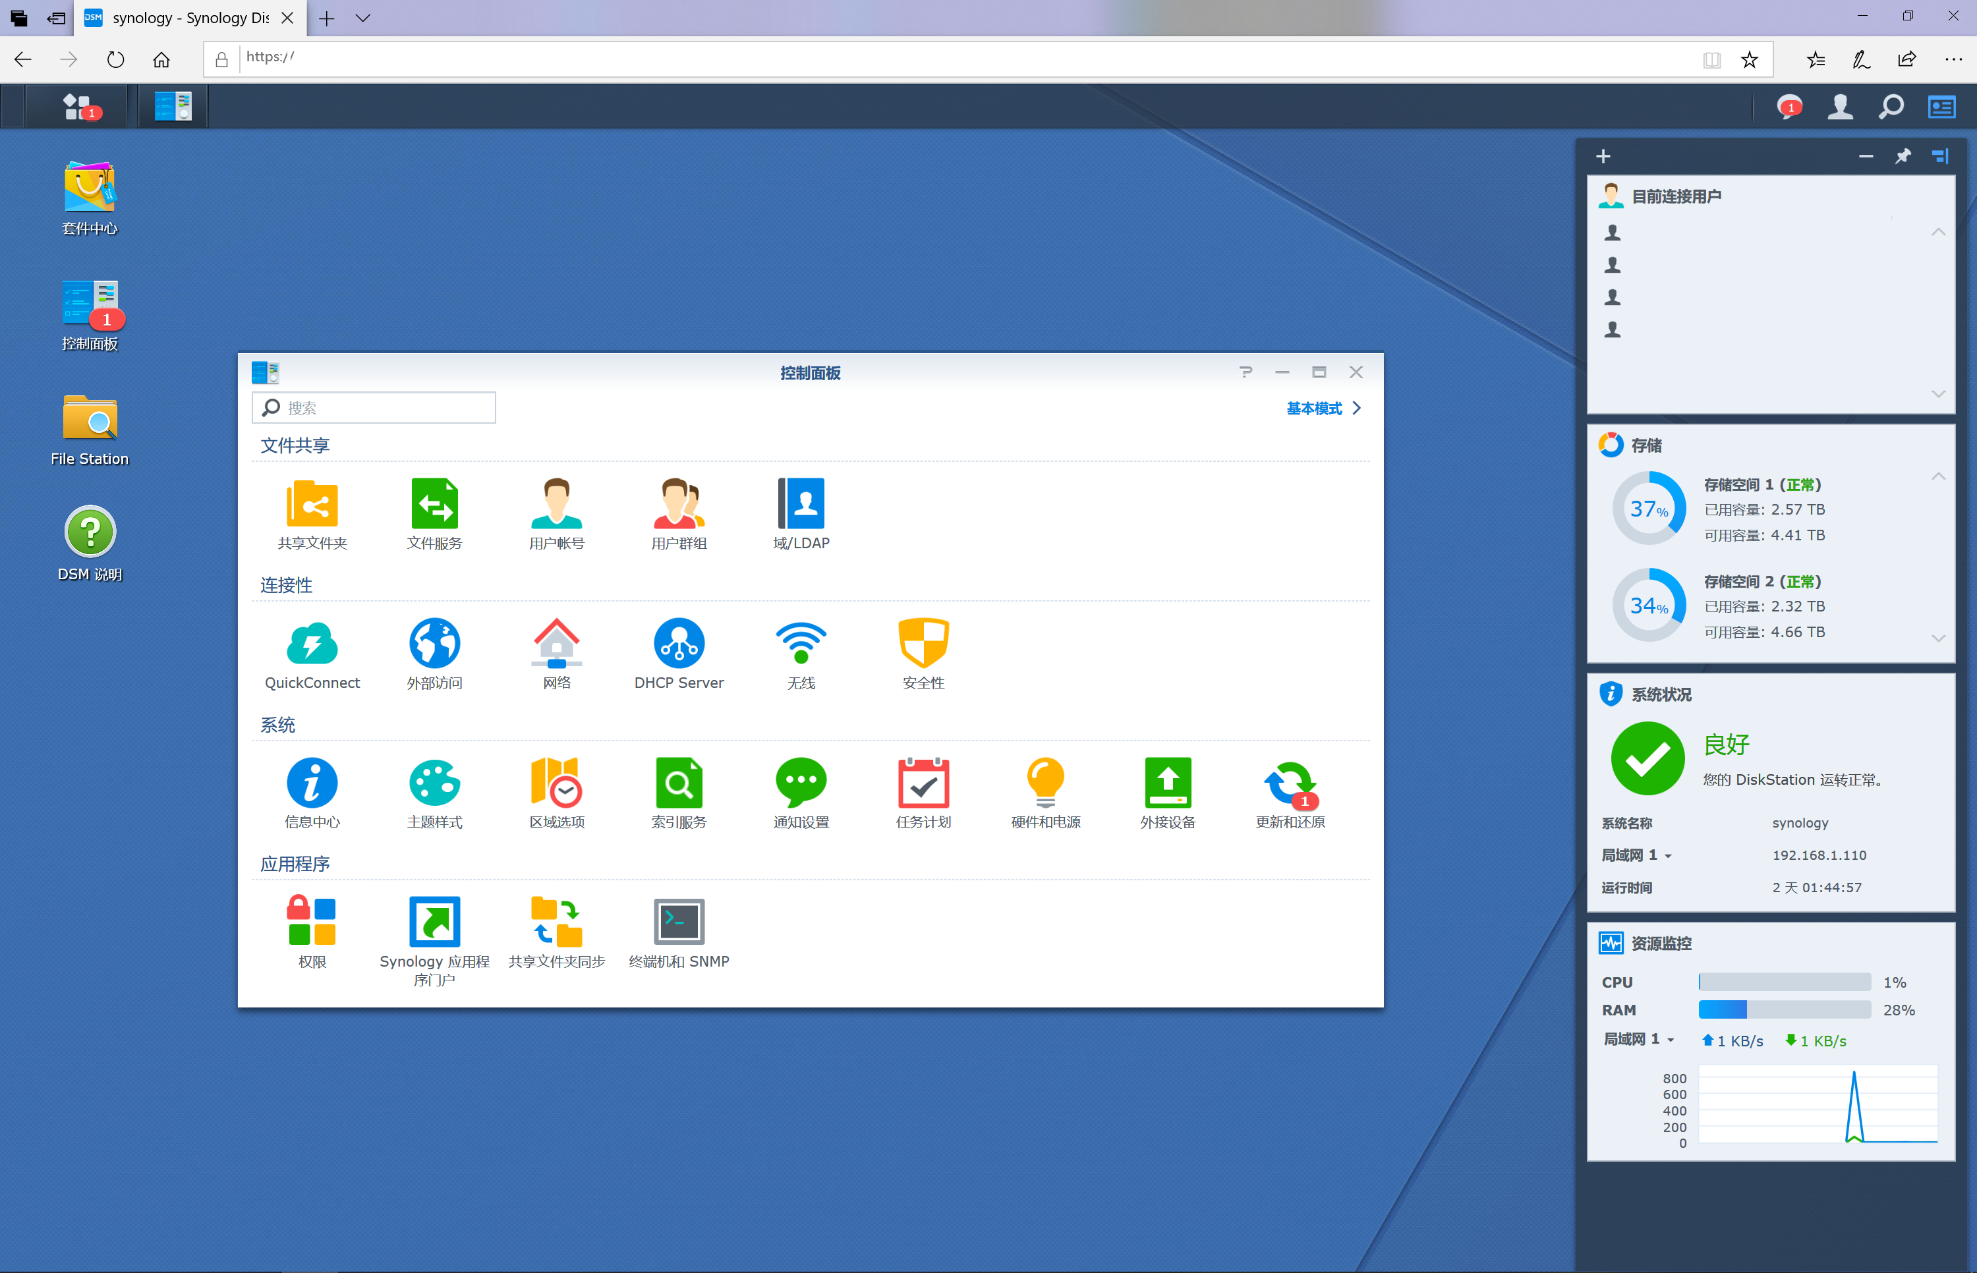Open DHCP Server settings

click(x=679, y=644)
